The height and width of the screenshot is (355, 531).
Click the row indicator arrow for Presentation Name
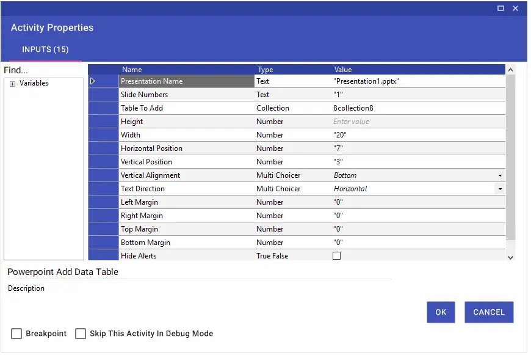tap(93, 81)
